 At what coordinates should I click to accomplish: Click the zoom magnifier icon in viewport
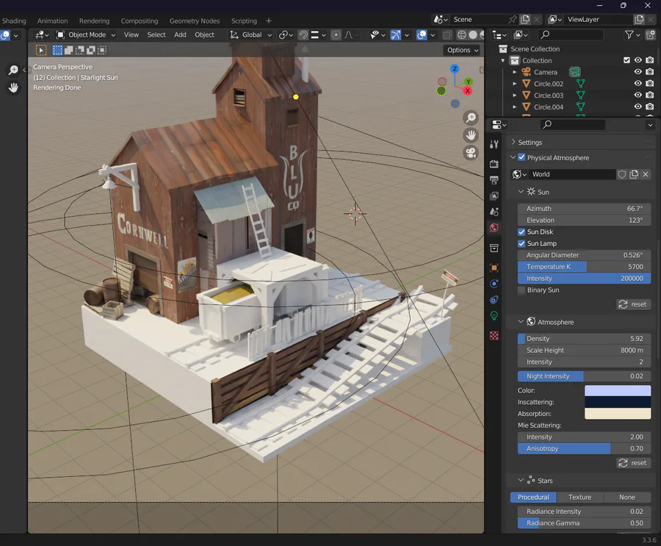coord(471,118)
